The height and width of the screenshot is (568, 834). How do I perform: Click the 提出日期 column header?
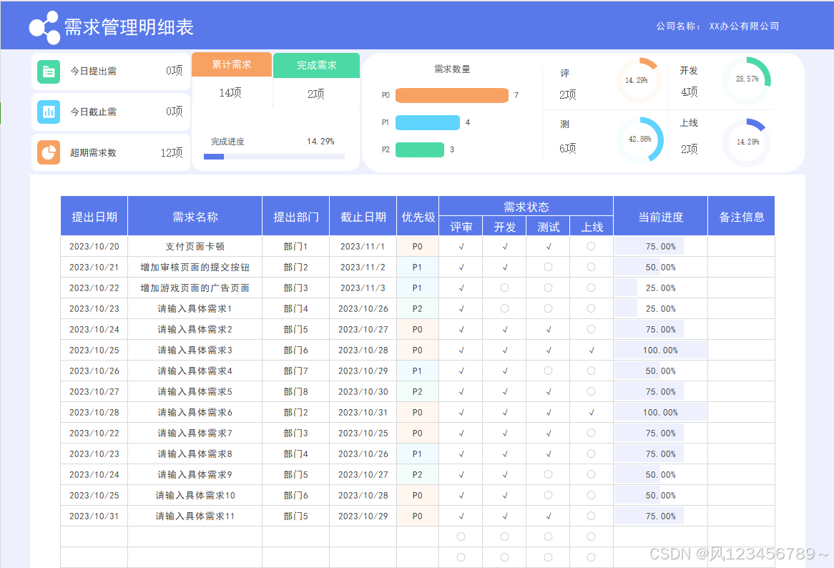[94, 217]
